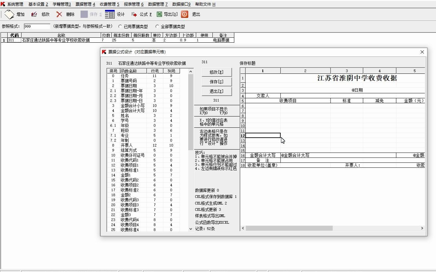The width and height of the screenshot is (436, 272).
Task: Select sheet column header 3
Action: pos(347,71)
